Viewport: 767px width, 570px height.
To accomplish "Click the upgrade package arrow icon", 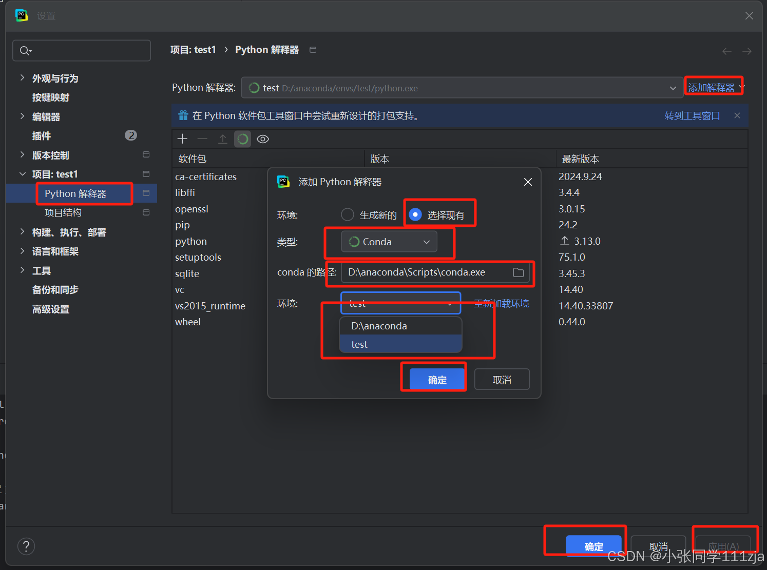I will click(223, 139).
